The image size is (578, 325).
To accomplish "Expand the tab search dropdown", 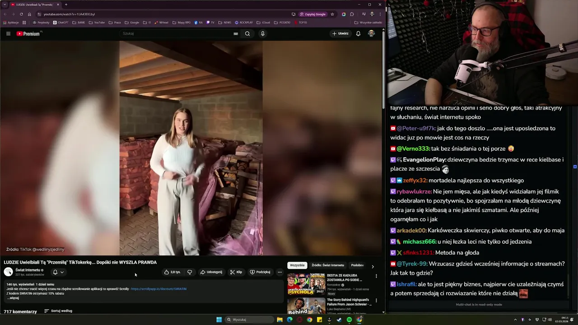I will (4, 5).
